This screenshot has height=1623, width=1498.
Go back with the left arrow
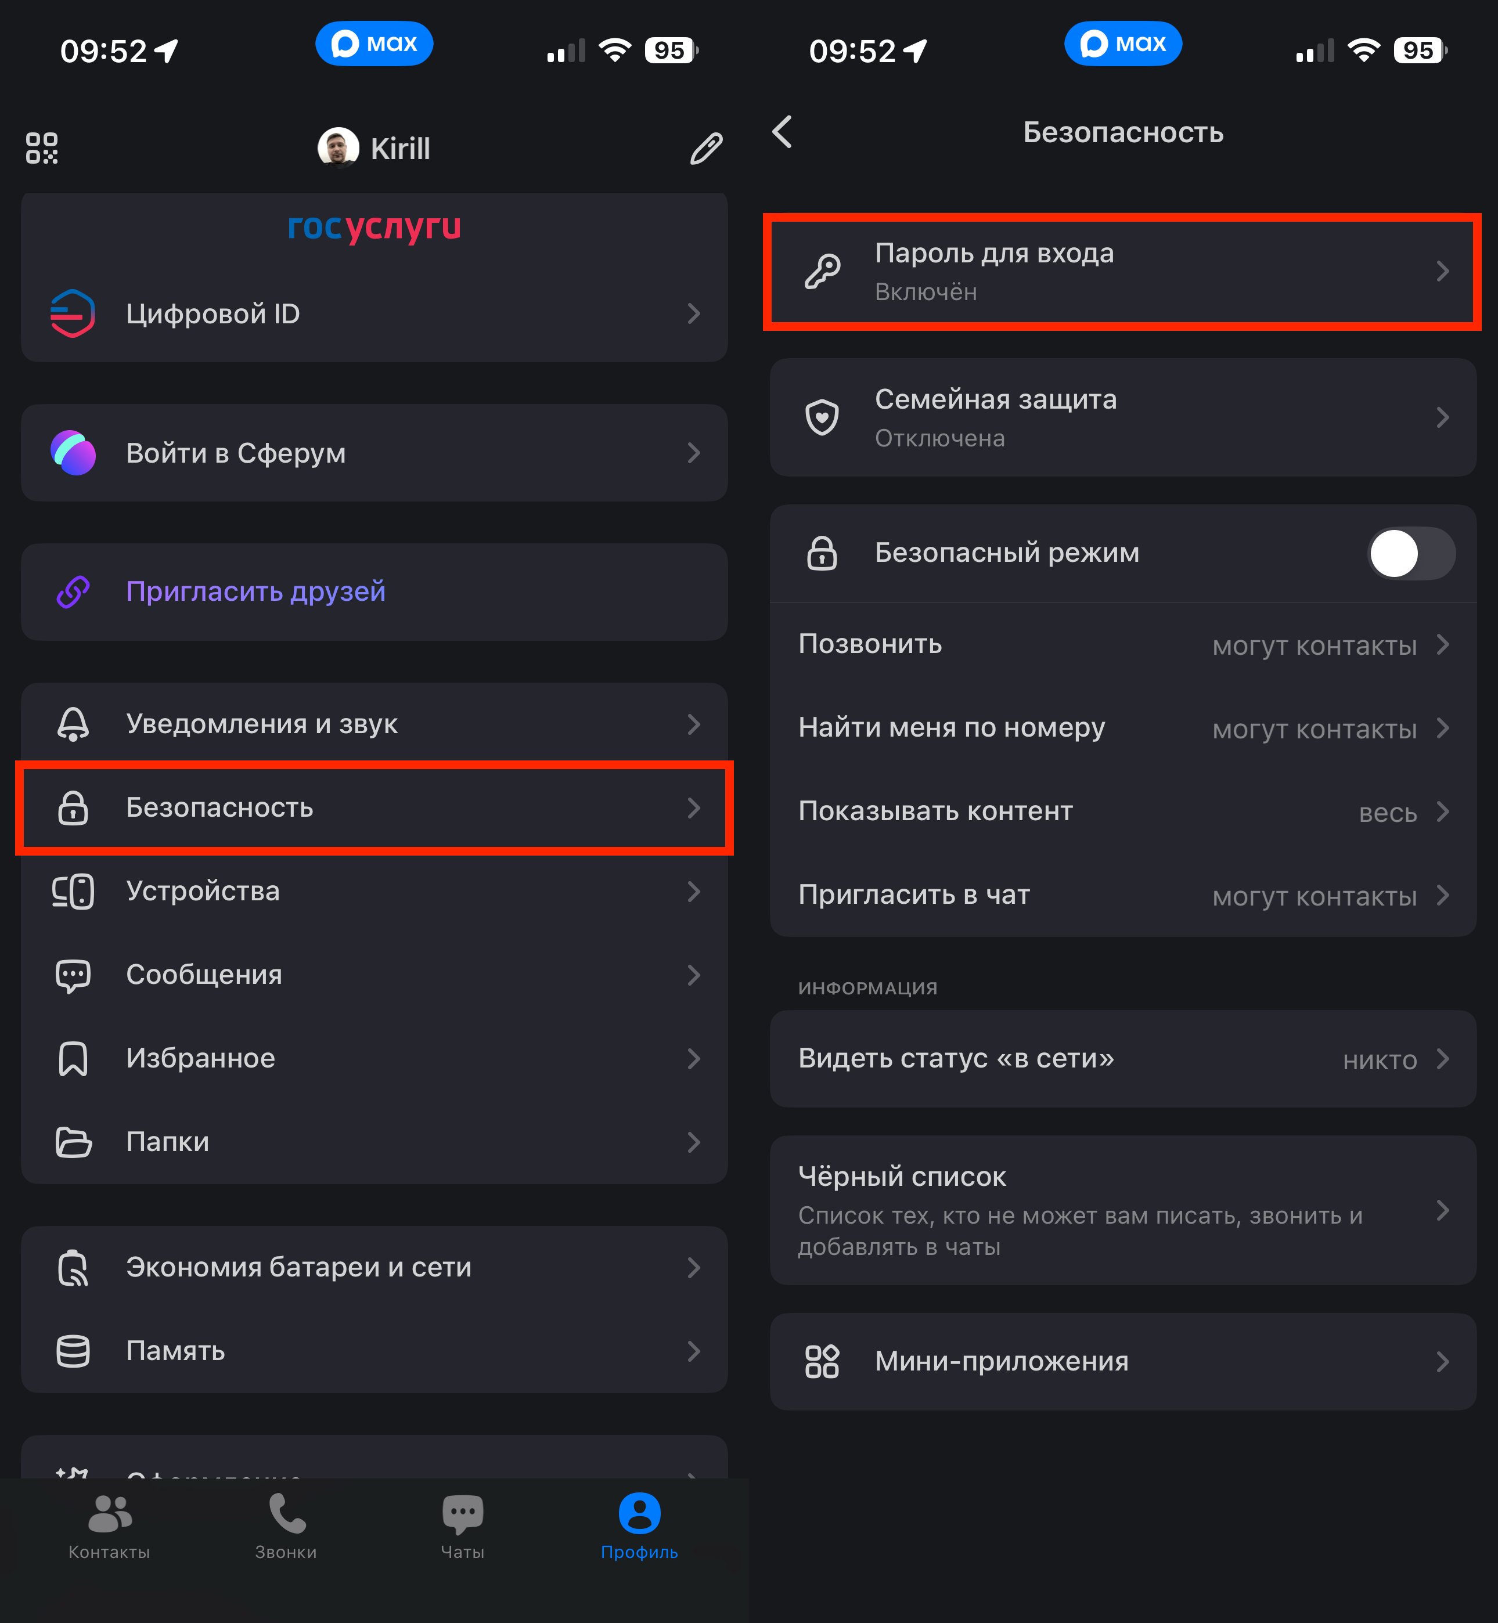point(782,132)
